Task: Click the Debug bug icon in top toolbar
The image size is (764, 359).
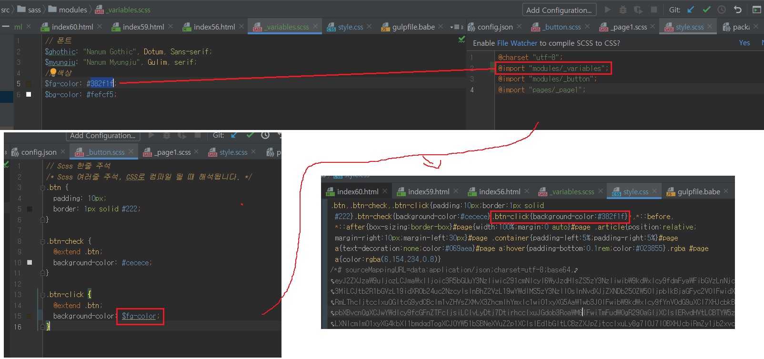Action: click(x=623, y=10)
